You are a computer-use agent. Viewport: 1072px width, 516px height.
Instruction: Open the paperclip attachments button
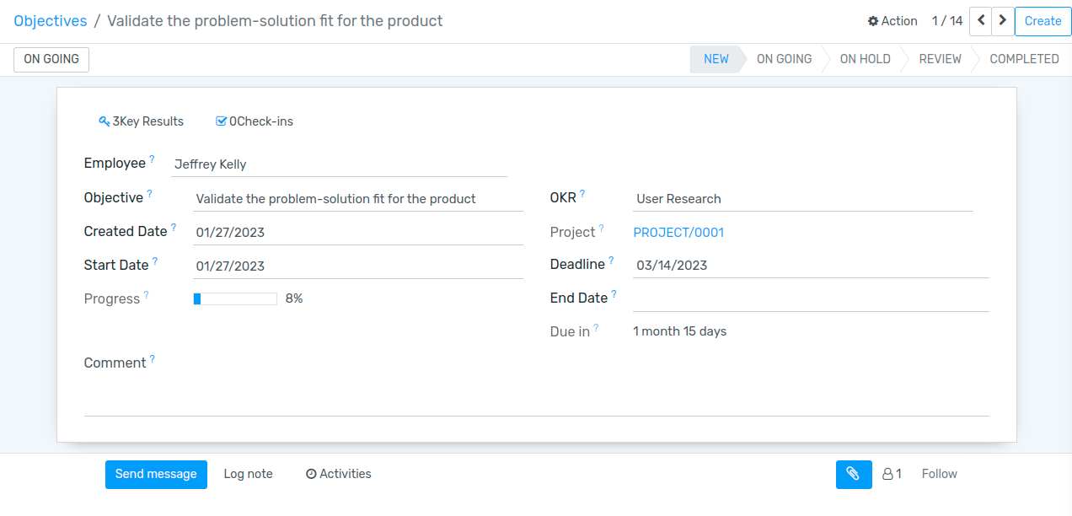(853, 474)
